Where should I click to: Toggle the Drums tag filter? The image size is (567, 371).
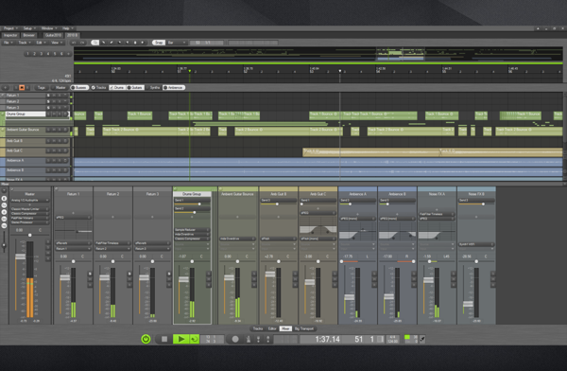117,88
